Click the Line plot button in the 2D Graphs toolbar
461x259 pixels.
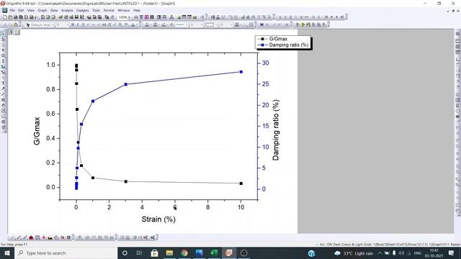click(12, 237)
